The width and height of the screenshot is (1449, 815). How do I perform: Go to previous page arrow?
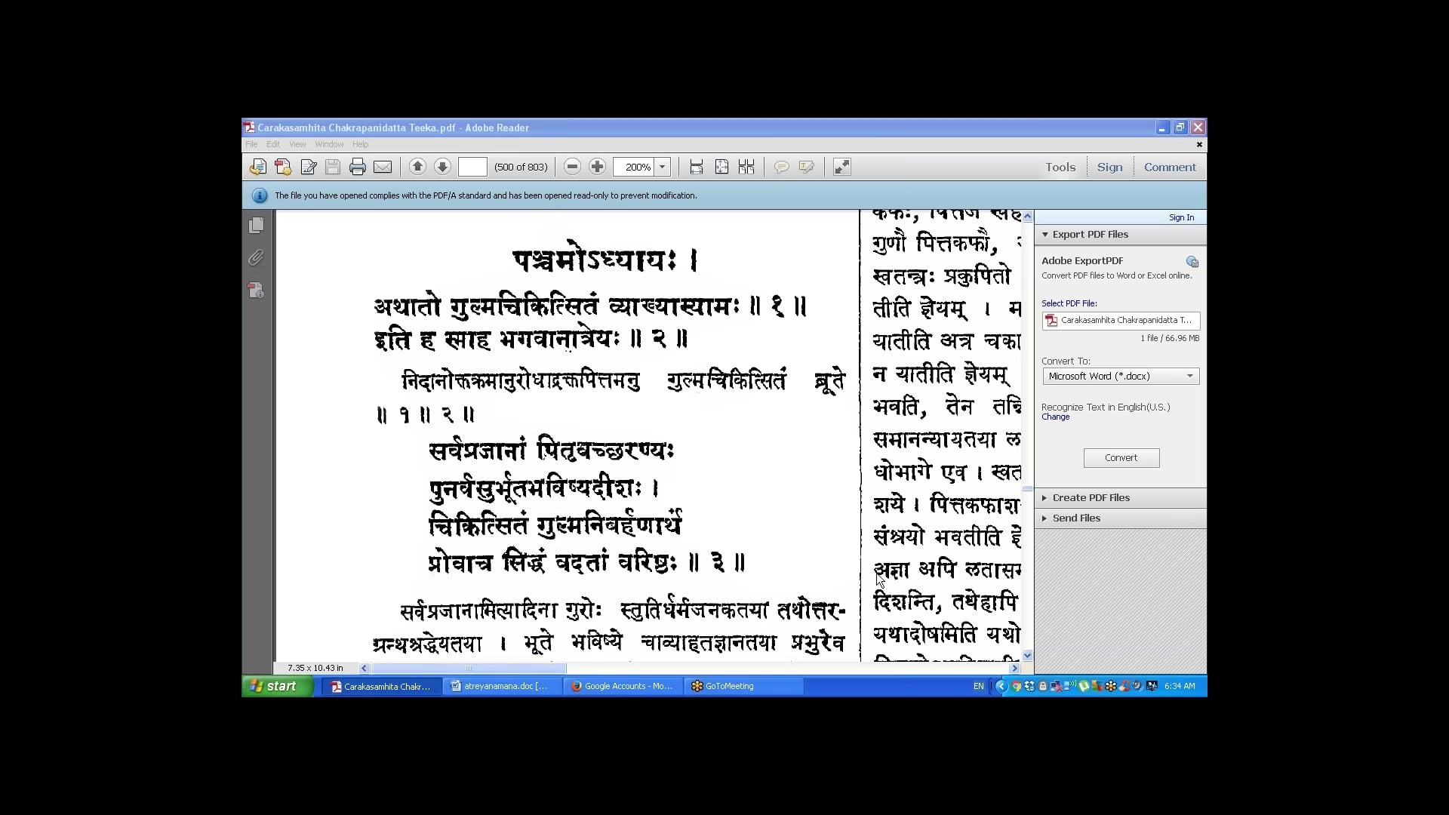coord(417,167)
